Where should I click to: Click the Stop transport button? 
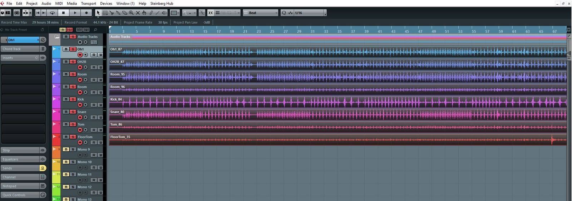point(63,13)
